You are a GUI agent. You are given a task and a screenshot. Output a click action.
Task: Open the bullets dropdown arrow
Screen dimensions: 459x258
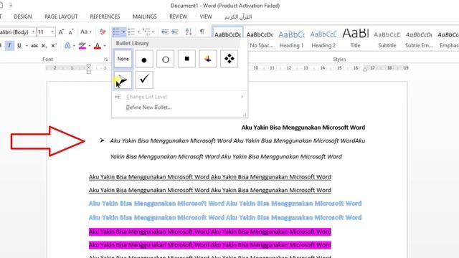click(x=124, y=32)
